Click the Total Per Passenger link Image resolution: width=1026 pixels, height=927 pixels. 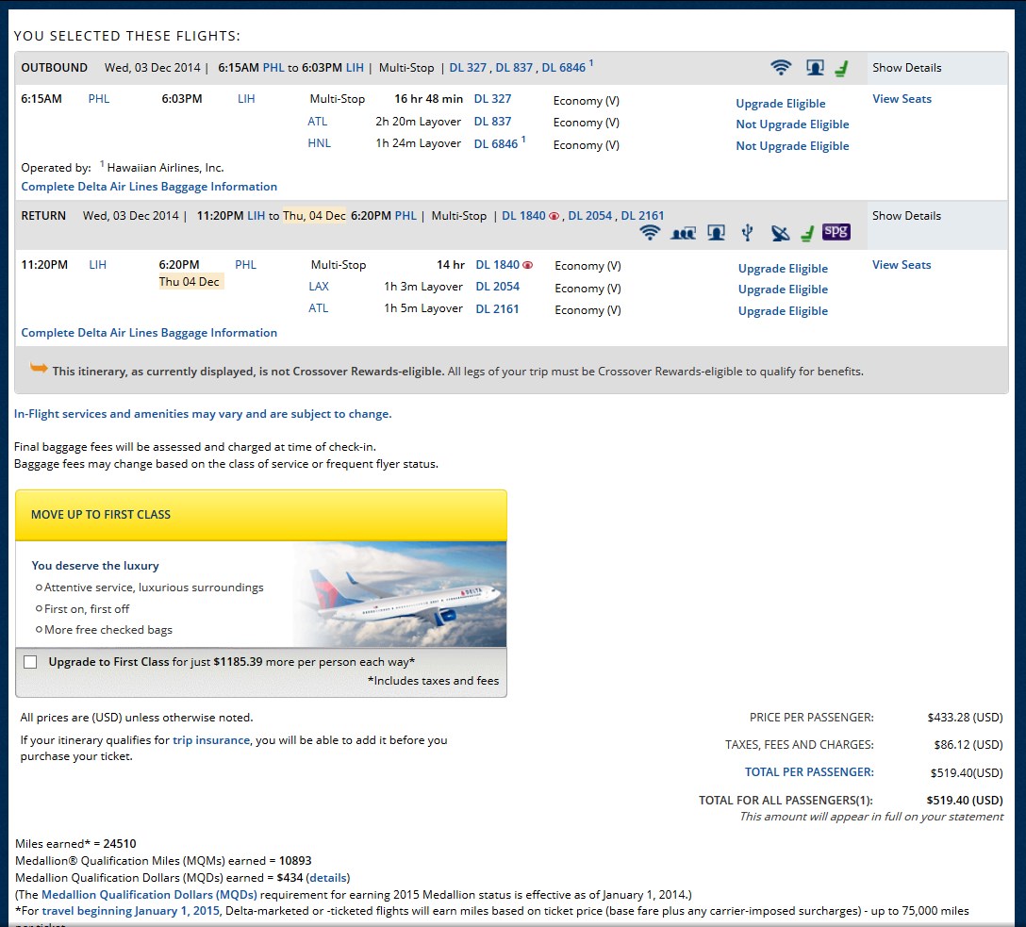[x=809, y=772]
